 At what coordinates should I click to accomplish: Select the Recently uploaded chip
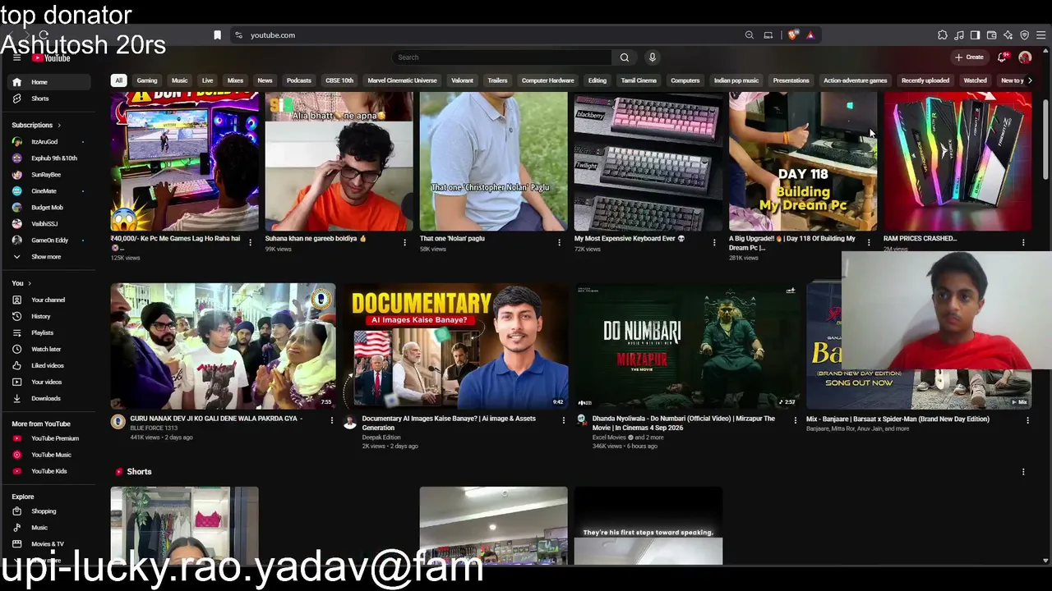point(925,80)
